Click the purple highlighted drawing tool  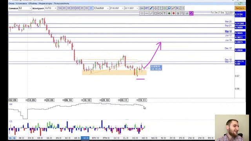pyautogui.click(x=191, y=13)
